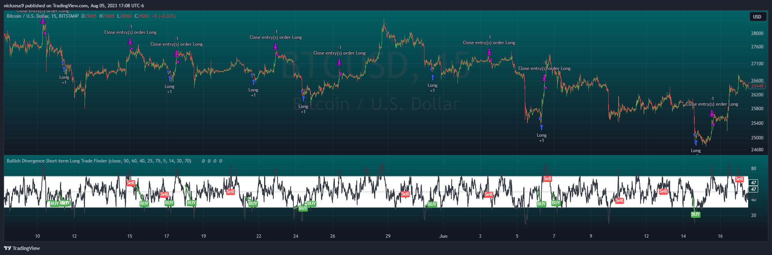Image resolution: width=772 pixels, height=255 pixels.
Task: Click the 28000 price axis label
Action: [757, 33]
